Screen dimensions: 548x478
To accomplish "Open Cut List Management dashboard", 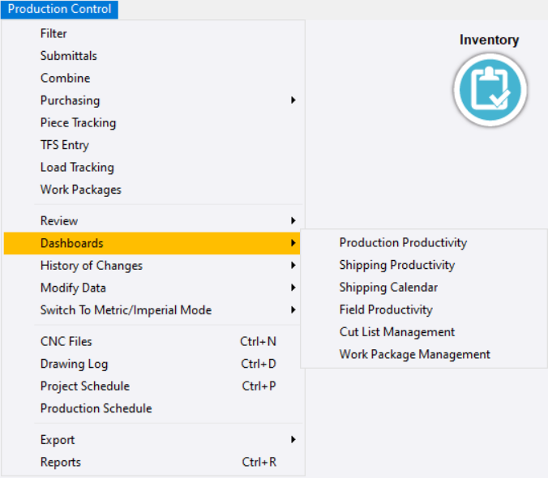I will pos(397,332).
